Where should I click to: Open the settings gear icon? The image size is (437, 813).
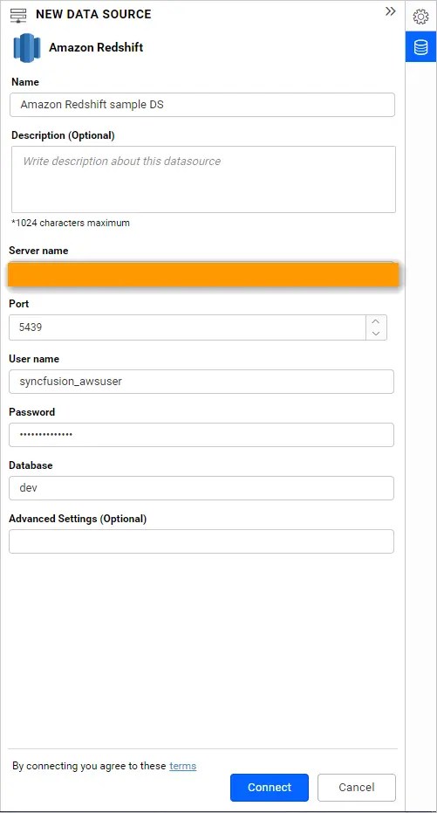(420, 17)
